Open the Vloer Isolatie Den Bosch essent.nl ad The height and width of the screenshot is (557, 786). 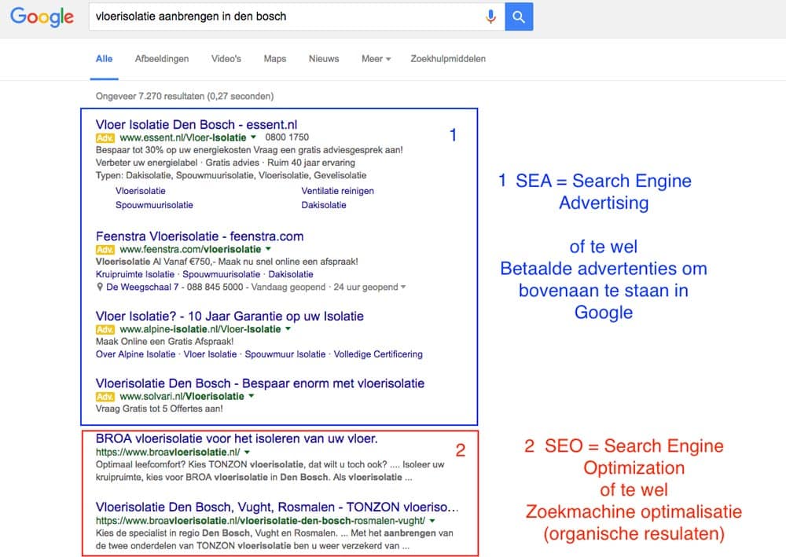pyautogui.click(x=196, y=124)
